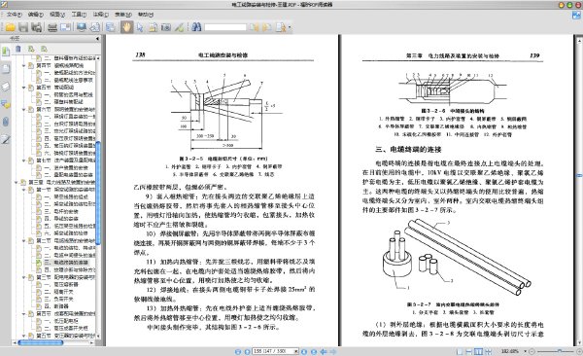
Task: Collapse the 第一节 bookmark under 第三章
Action: click(23, 190)
